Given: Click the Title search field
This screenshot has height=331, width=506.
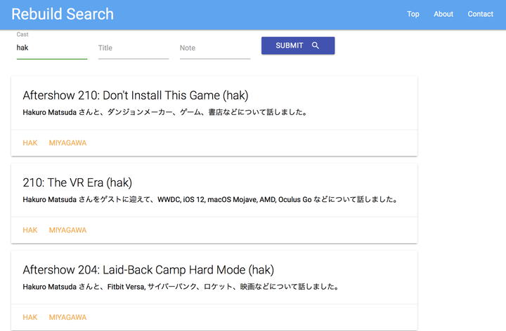Looking at the screenshot, I should pos(133,48).
